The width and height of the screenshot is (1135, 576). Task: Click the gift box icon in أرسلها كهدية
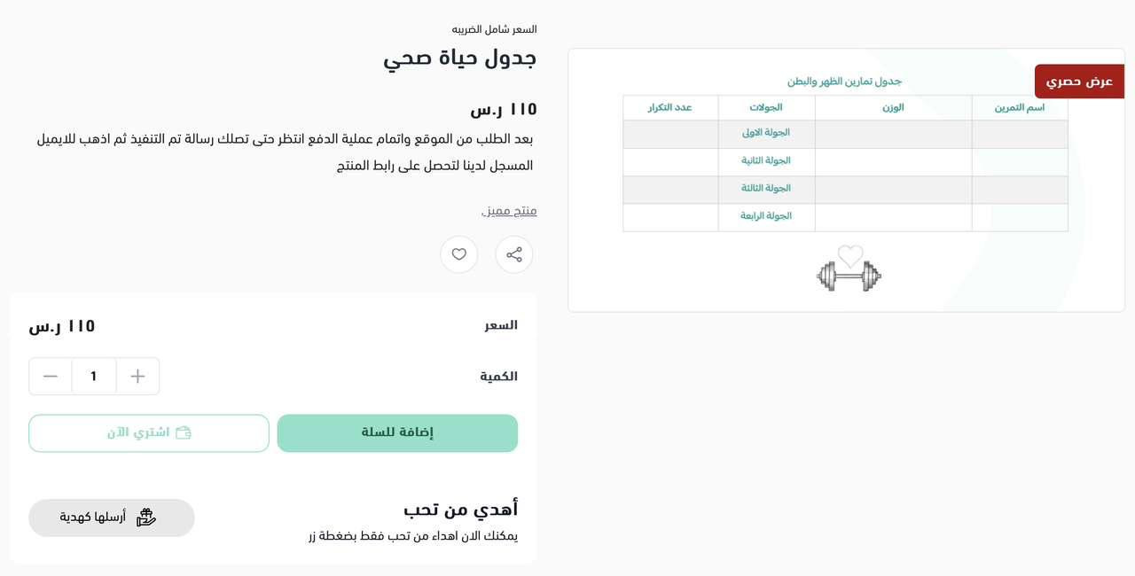[x=146, y=518]
